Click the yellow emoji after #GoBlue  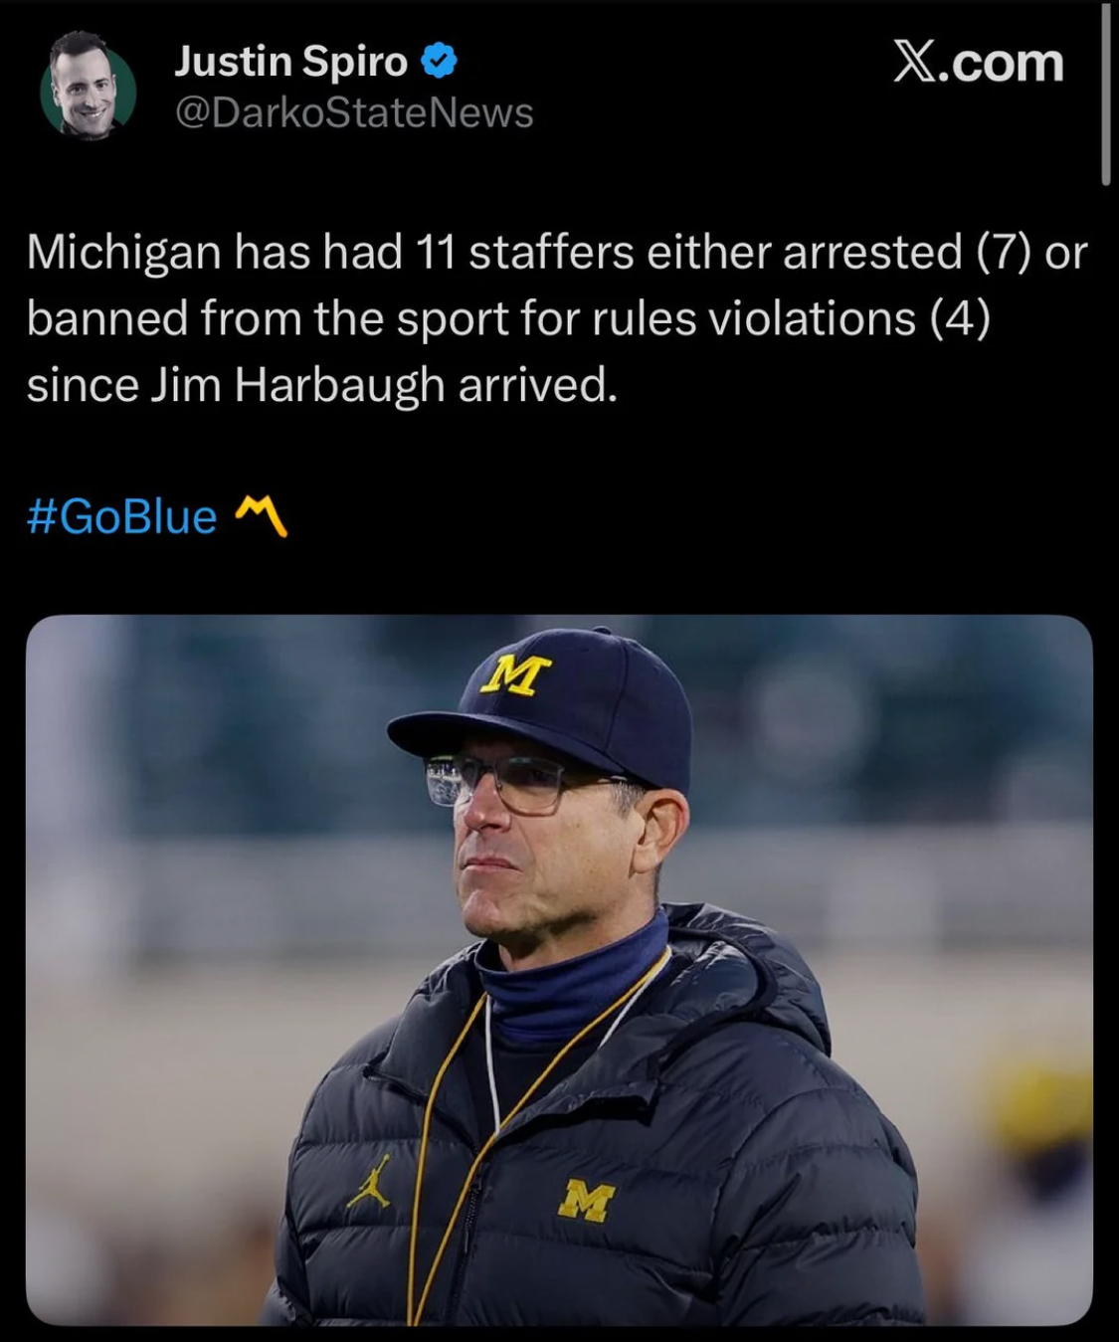pyautogui.click(x=261, y=516)
